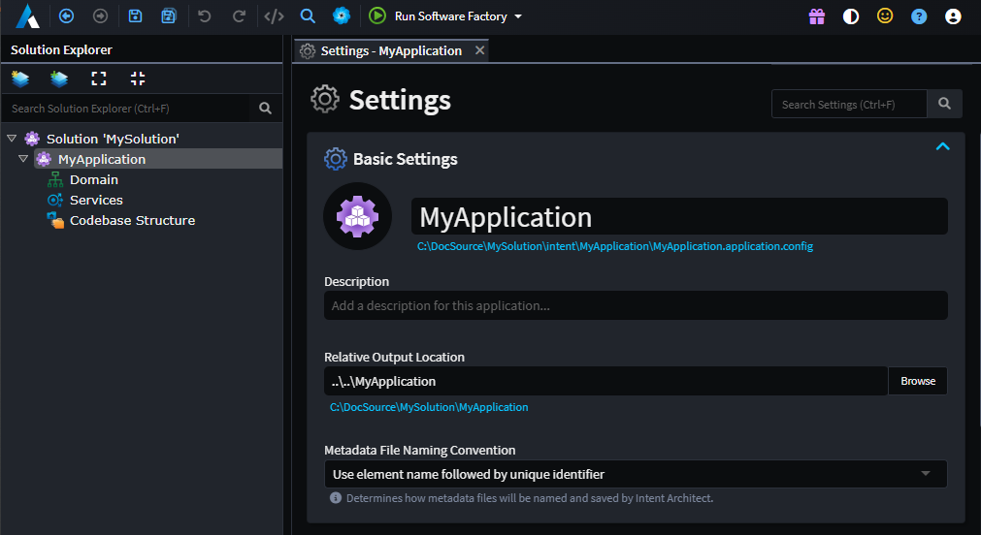Open the Codebase Structure designer
Image resolution: width=981 pixels, height=535 pixels.
point(133,221)
